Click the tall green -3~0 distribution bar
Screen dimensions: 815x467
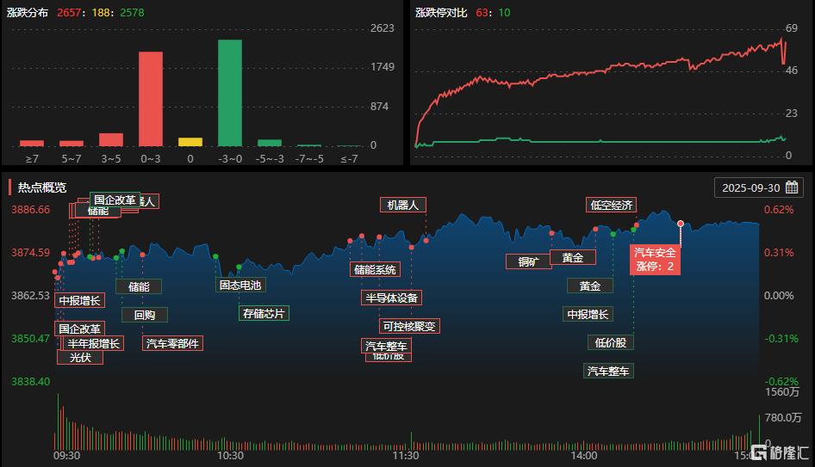click(x=229, y=93)
